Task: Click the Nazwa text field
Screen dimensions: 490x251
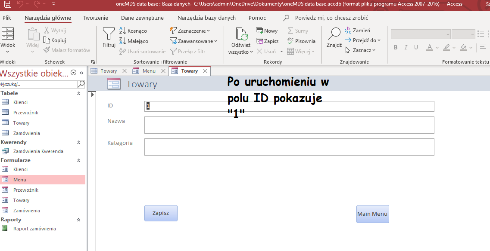Action: coord(289,125)
